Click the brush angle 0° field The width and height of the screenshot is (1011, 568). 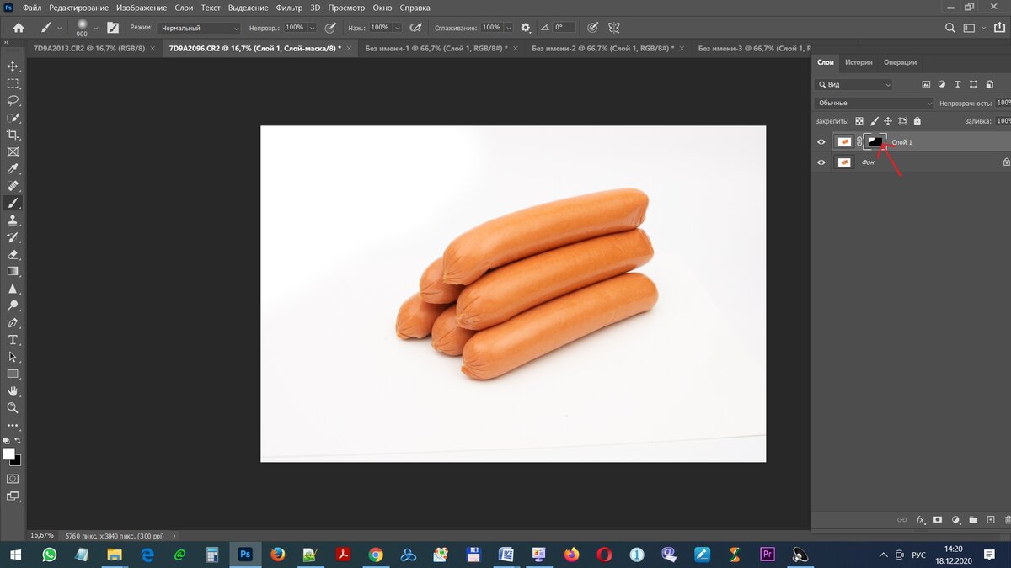coord(564,28)
